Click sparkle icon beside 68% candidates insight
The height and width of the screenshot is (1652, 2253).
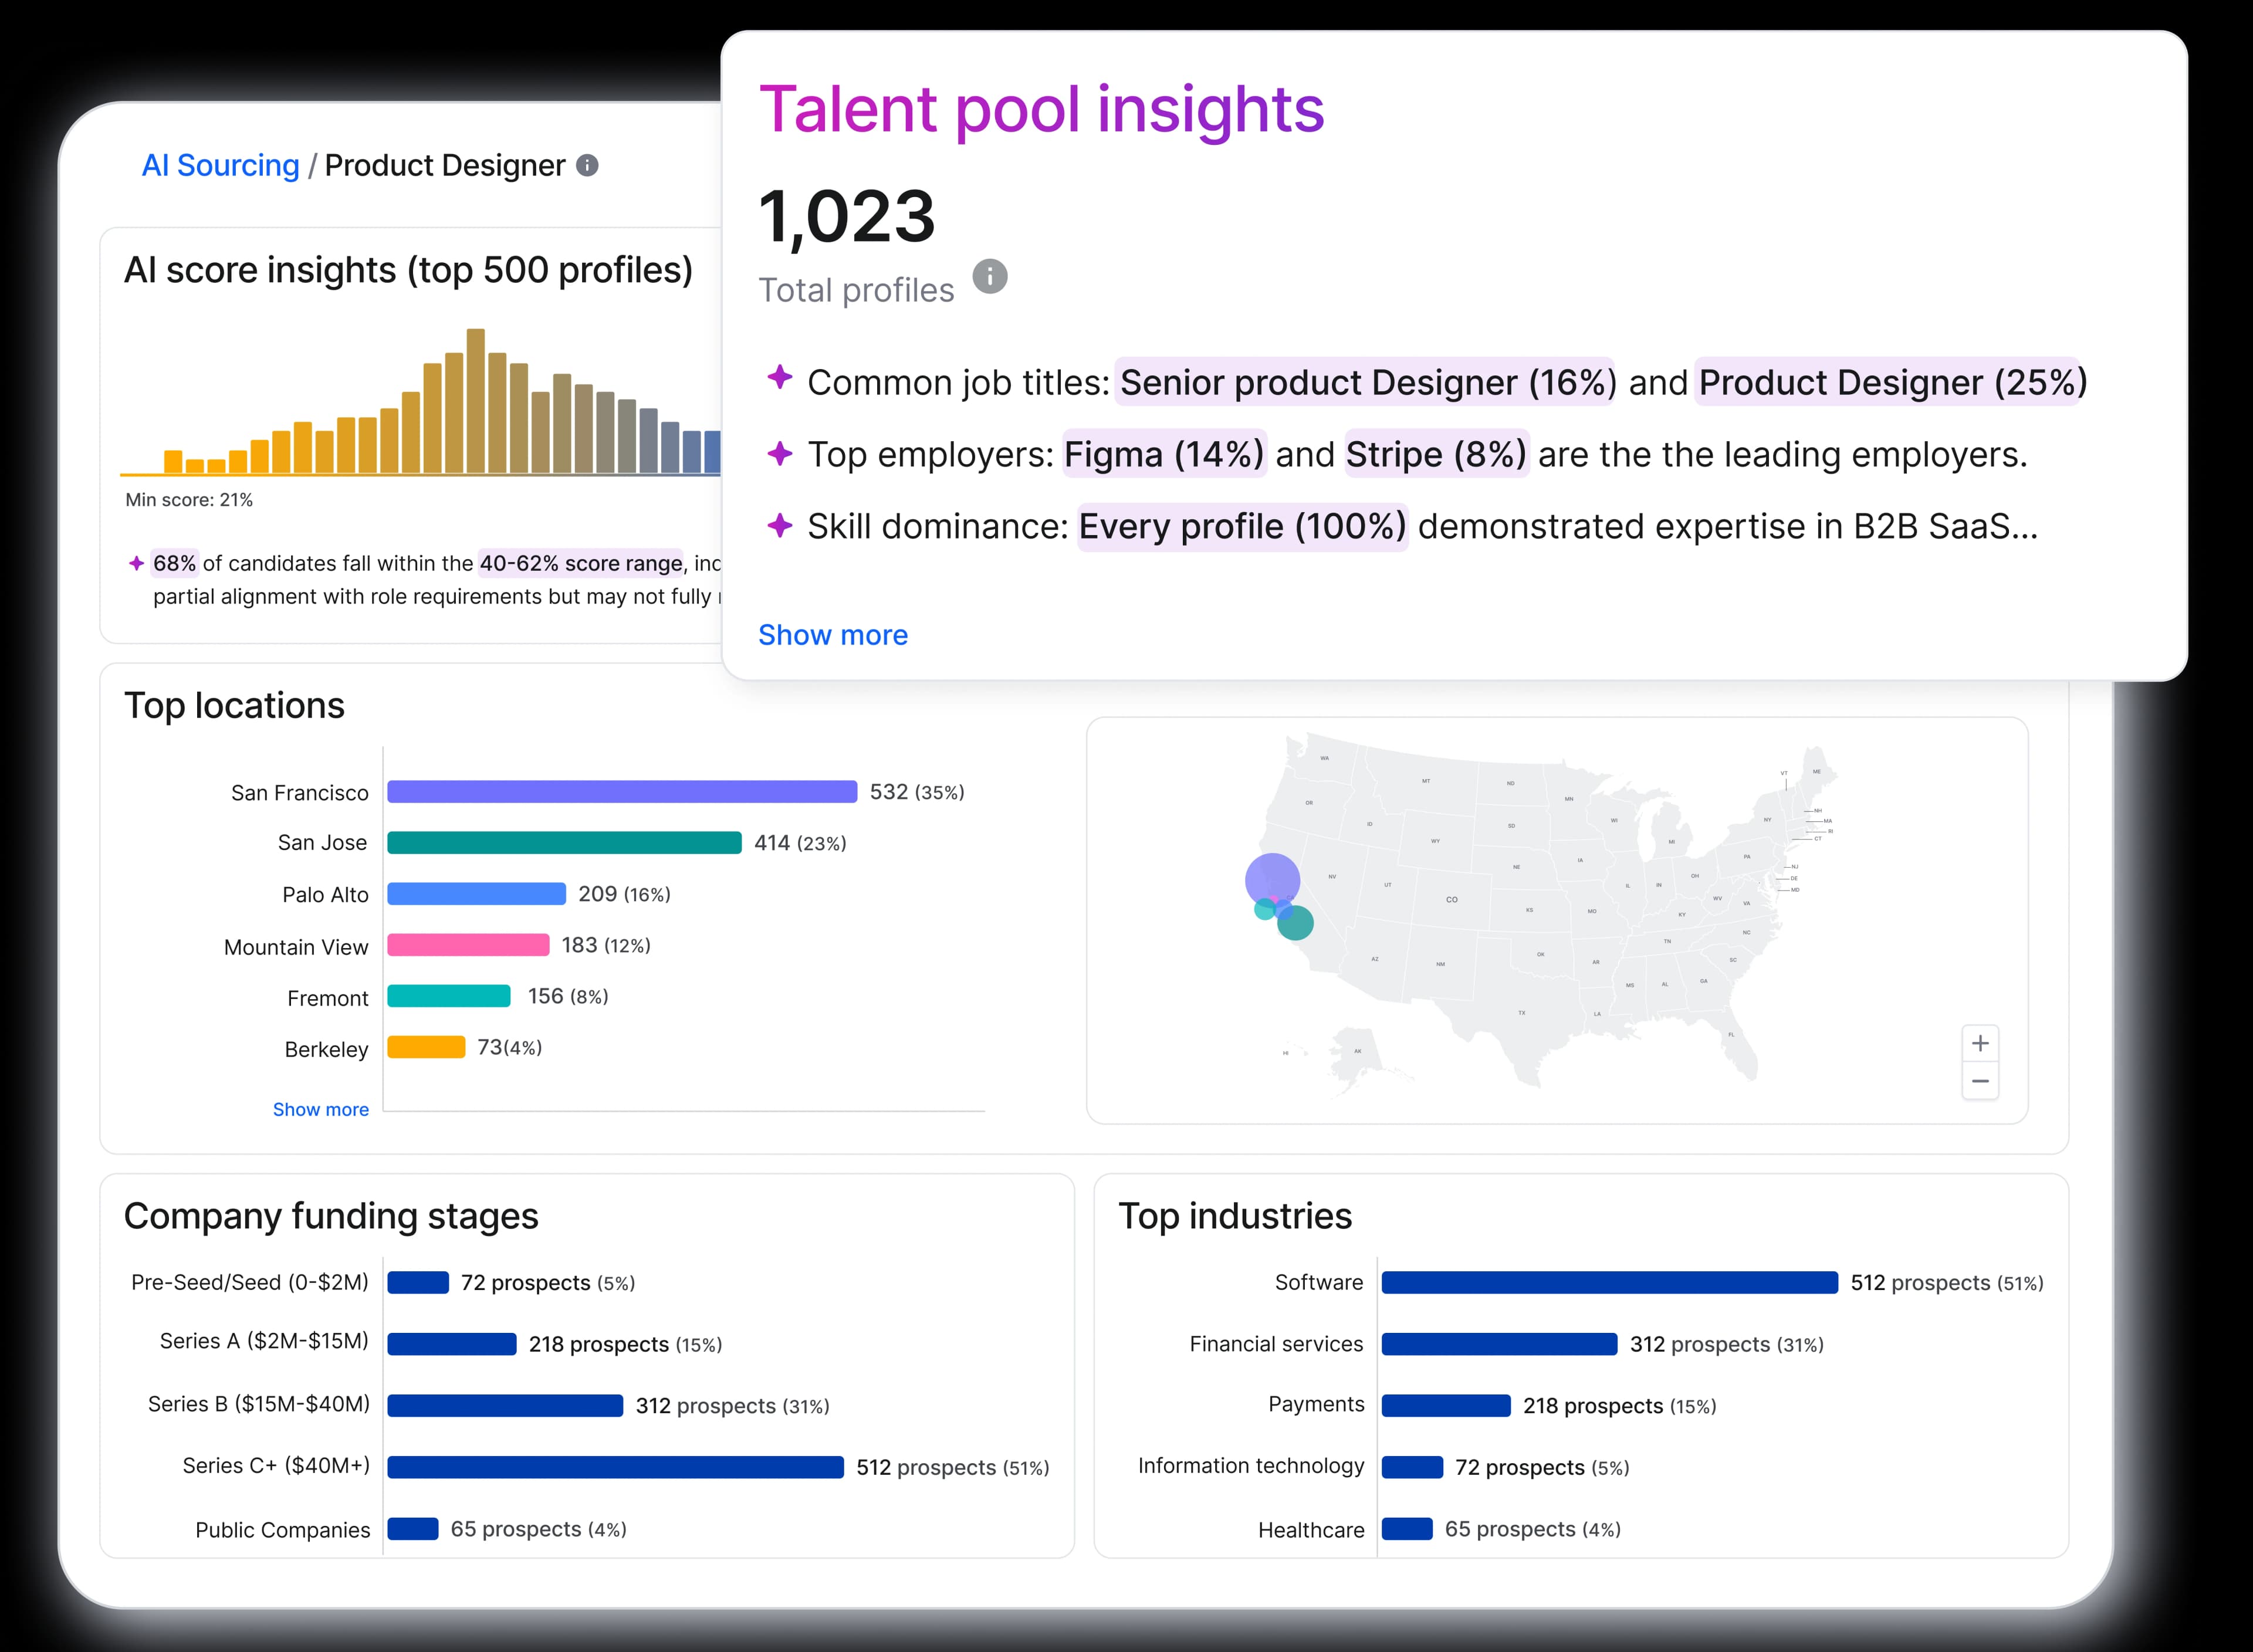tap(137, 563)
